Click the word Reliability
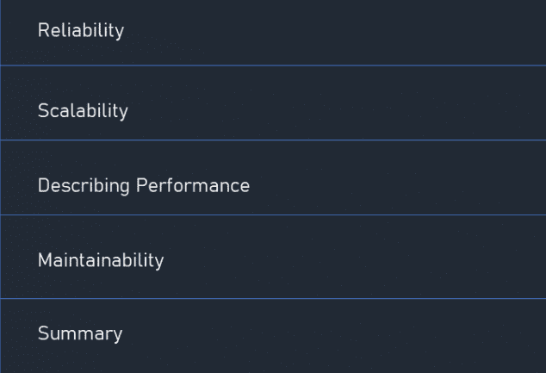Screen dimensions: 546x373 tap(81, 31)
